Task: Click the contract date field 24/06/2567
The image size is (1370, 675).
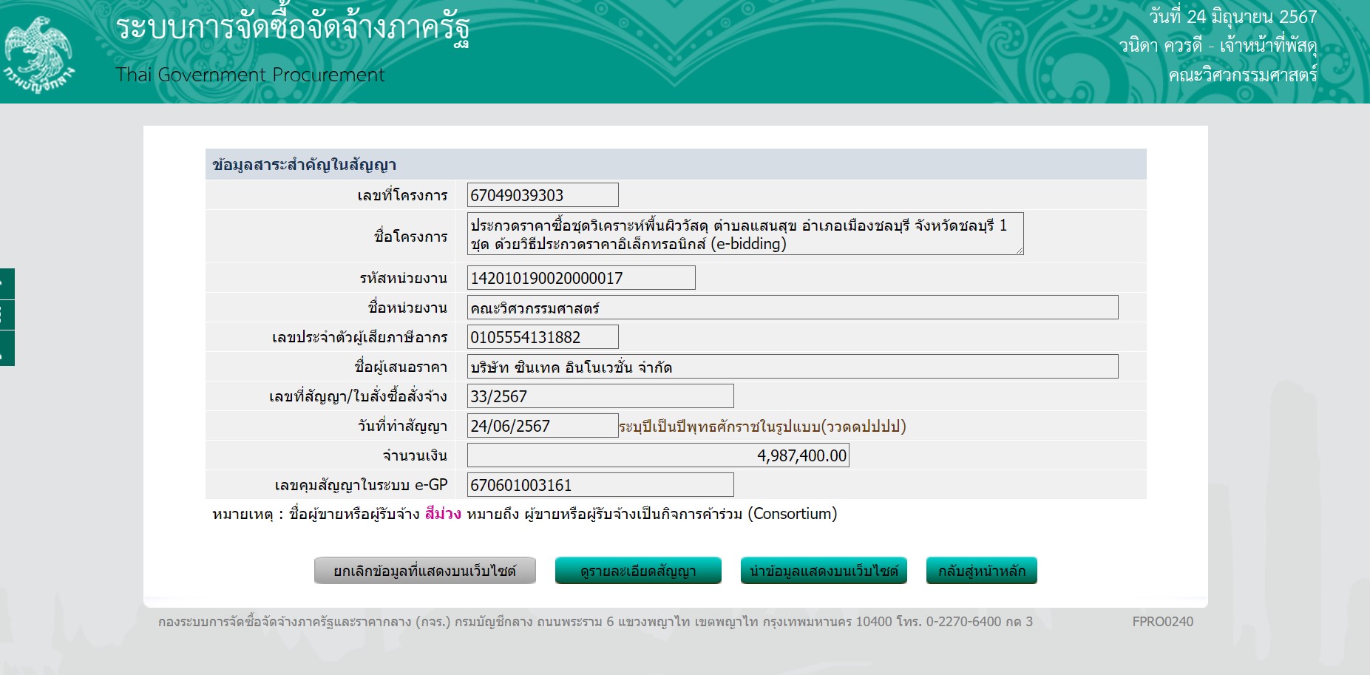Action: click(x=542, y=426)
